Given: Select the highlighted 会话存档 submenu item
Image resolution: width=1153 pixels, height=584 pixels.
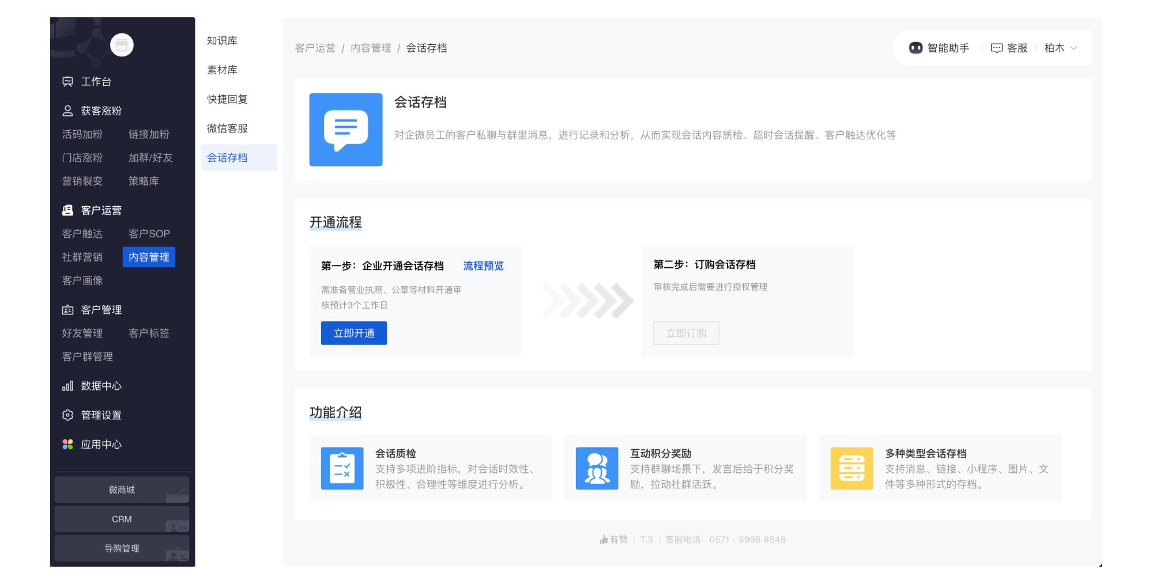Looking at the screenshot, I should tap(239, 158).
